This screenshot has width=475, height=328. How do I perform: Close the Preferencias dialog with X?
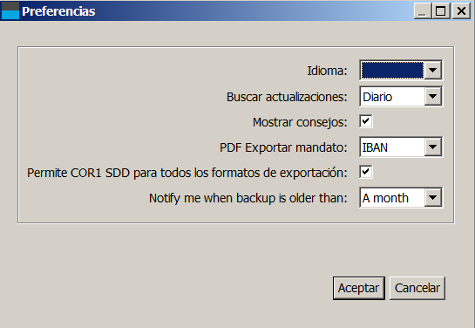point(461,11)
